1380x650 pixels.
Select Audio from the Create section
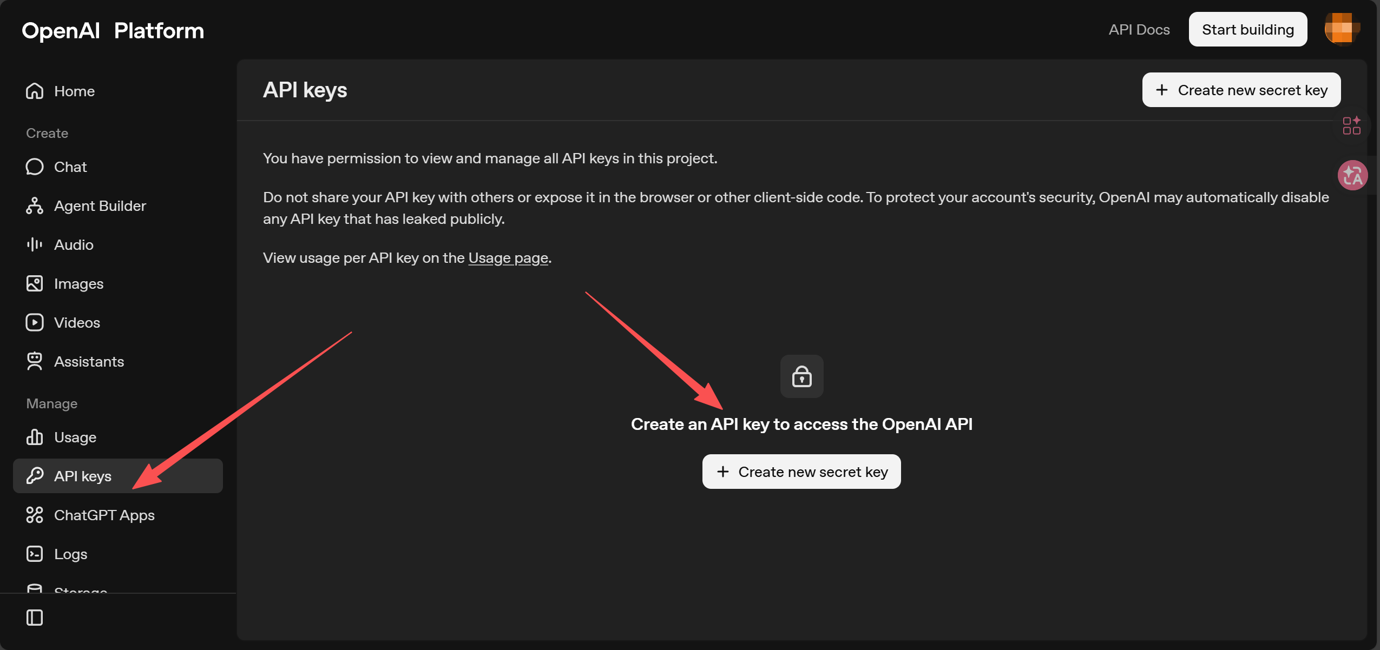pyautogui.click(x=74, y=244)
